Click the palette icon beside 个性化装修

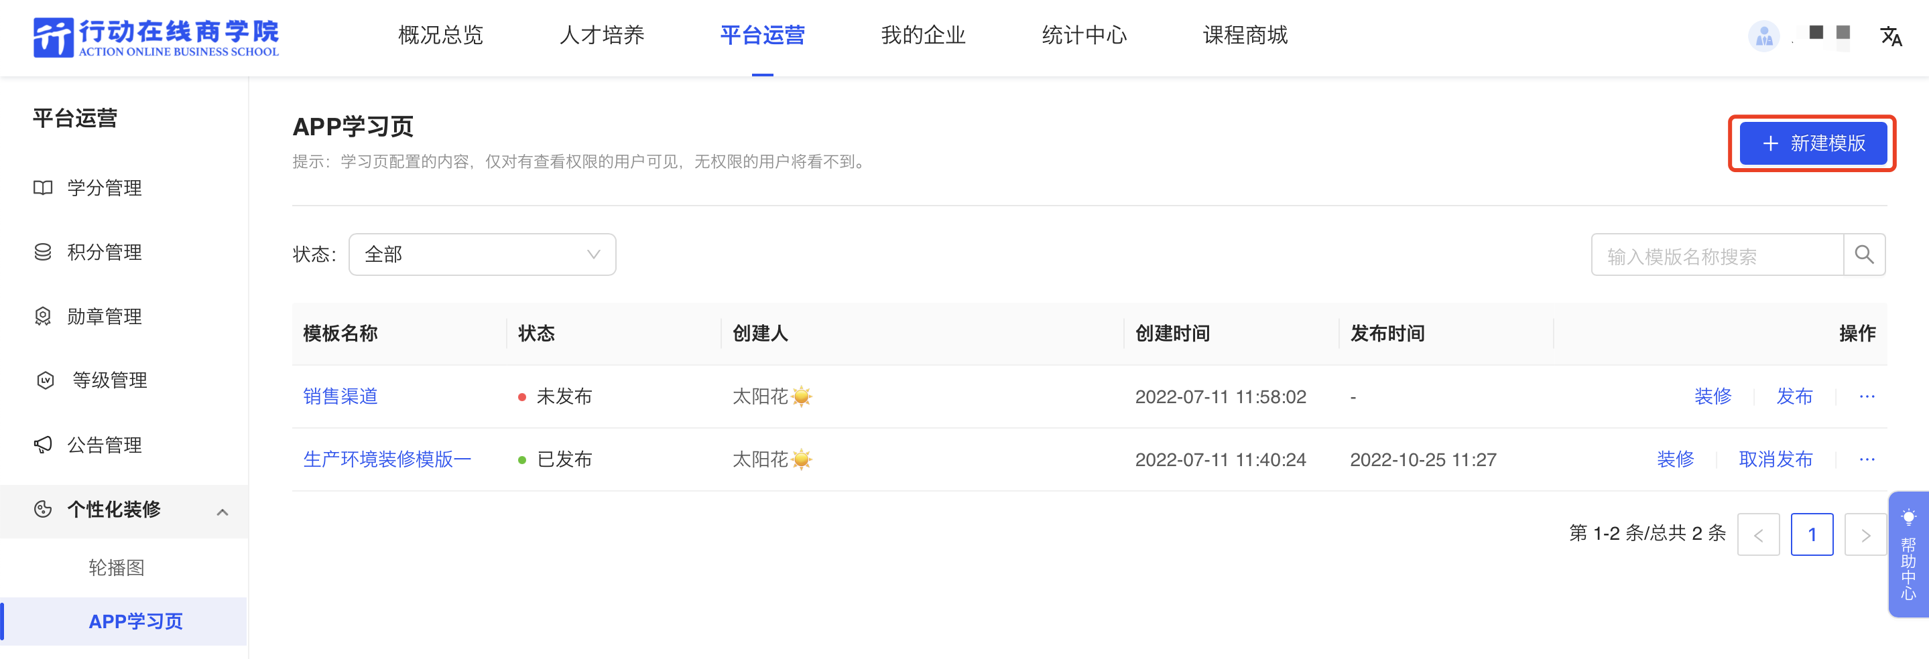pyautogui.click(x=44, y=510)
